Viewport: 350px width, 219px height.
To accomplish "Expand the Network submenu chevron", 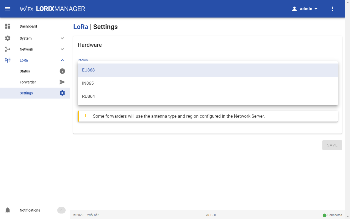I will 62,49.
